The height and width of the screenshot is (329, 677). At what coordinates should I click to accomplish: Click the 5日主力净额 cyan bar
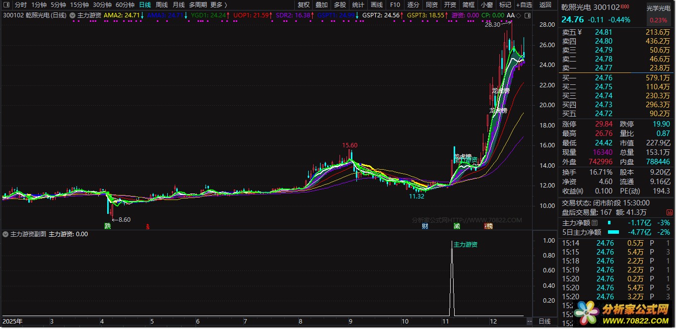click(x=613, y=232)
